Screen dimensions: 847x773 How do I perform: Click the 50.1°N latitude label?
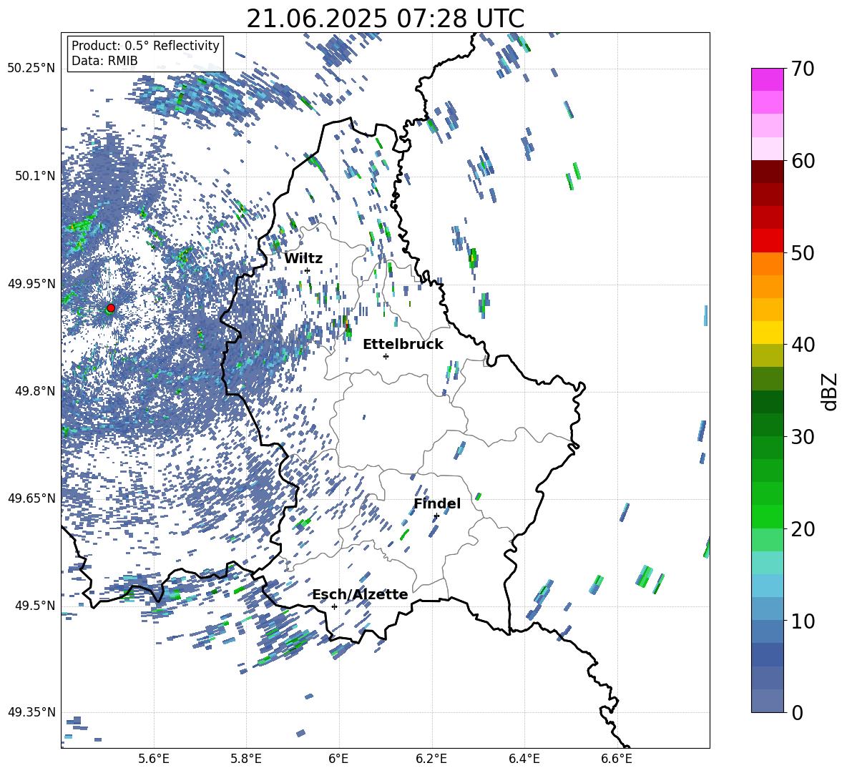tap(34, 176)
